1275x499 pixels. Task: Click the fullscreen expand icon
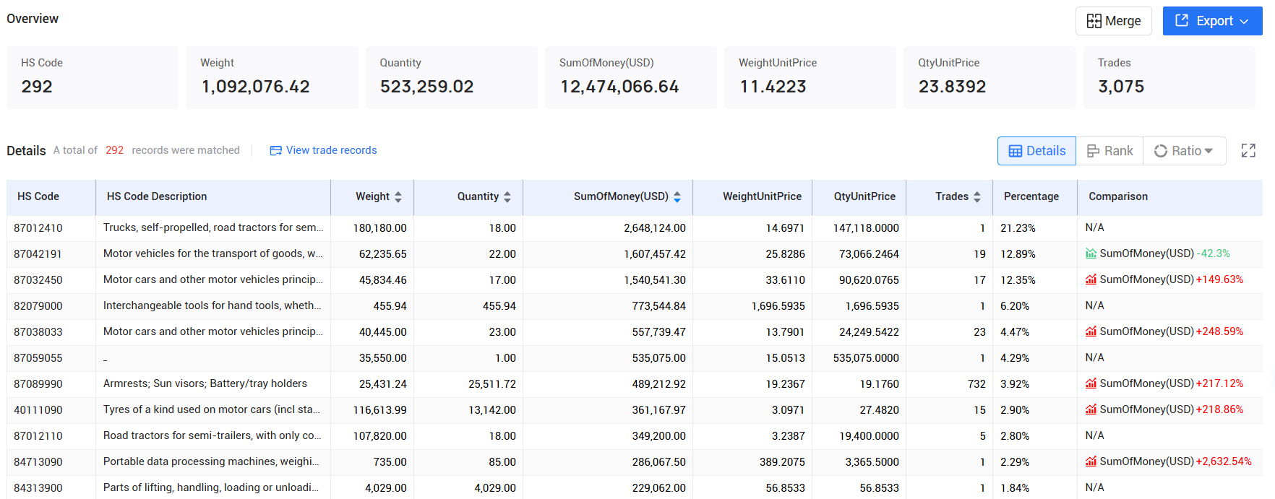pos(1248,151)
